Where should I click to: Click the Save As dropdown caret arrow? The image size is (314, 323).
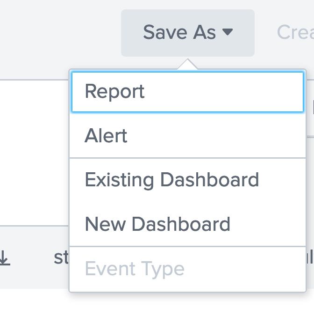tap(227, 32)
